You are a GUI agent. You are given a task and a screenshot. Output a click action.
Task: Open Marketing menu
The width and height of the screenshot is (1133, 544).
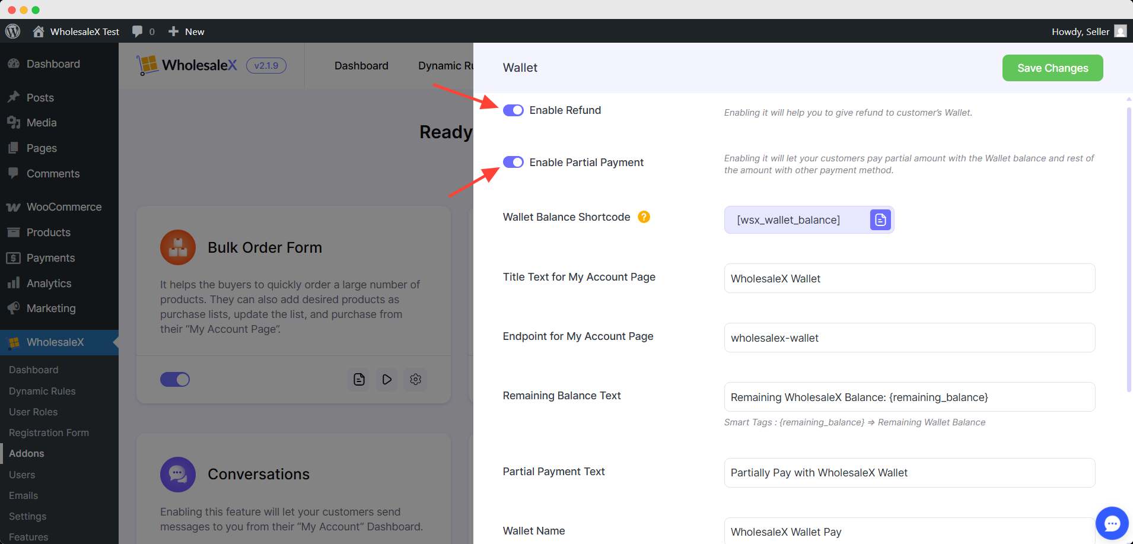coord(59,308)
